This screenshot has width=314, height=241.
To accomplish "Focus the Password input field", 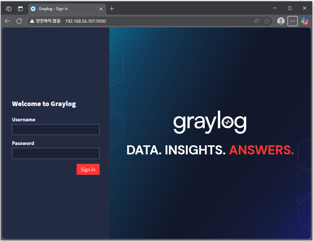I will click(56, 153).
